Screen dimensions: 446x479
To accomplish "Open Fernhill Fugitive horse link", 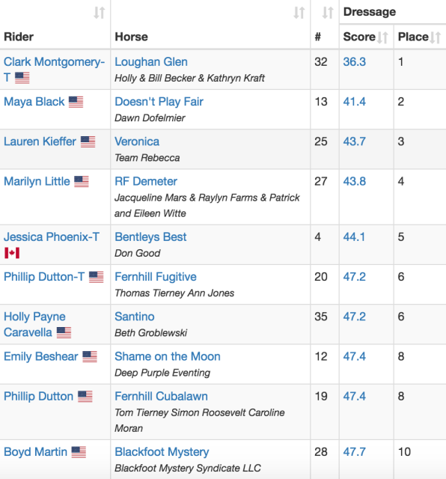I will click(x=156, y=277).
